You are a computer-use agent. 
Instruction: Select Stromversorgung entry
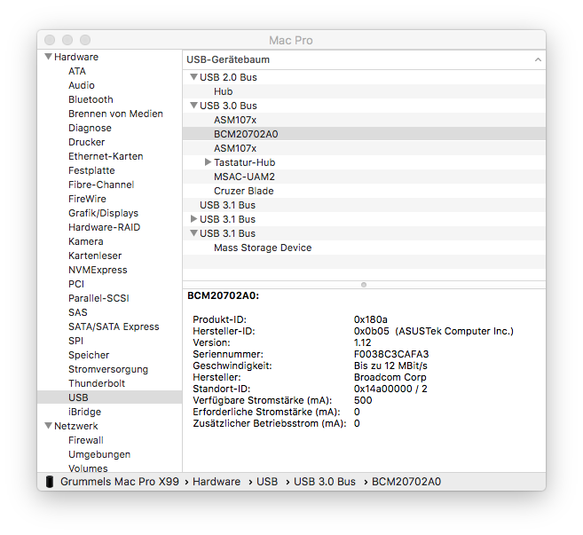[108, 369]
